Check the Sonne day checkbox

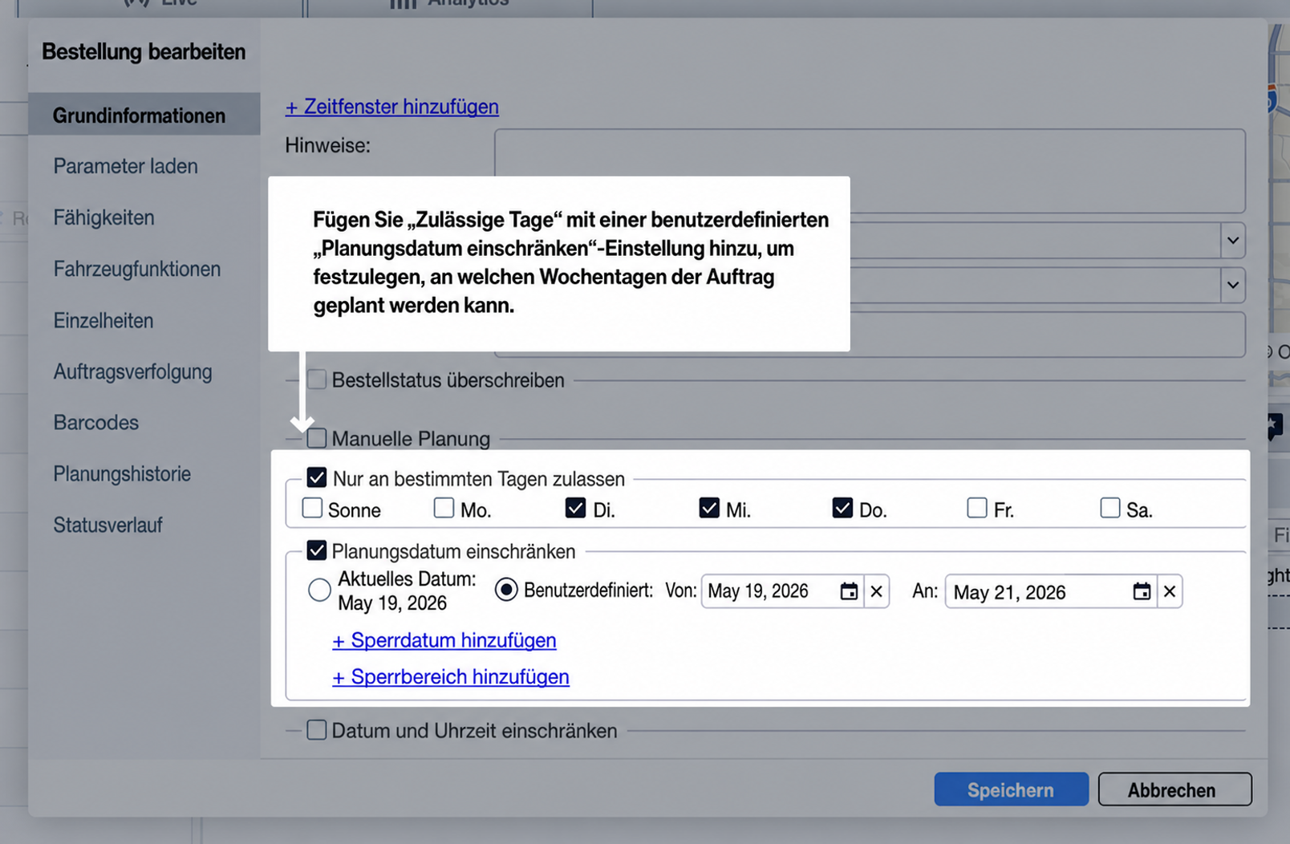tap(312, 508)
